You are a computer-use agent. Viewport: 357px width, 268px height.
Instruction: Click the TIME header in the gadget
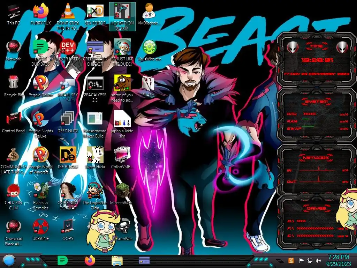click(x=317, y=46)
